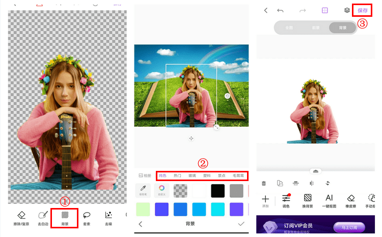Click the trash delete icon
382x237 pixels.
click(x=264, y=183)
